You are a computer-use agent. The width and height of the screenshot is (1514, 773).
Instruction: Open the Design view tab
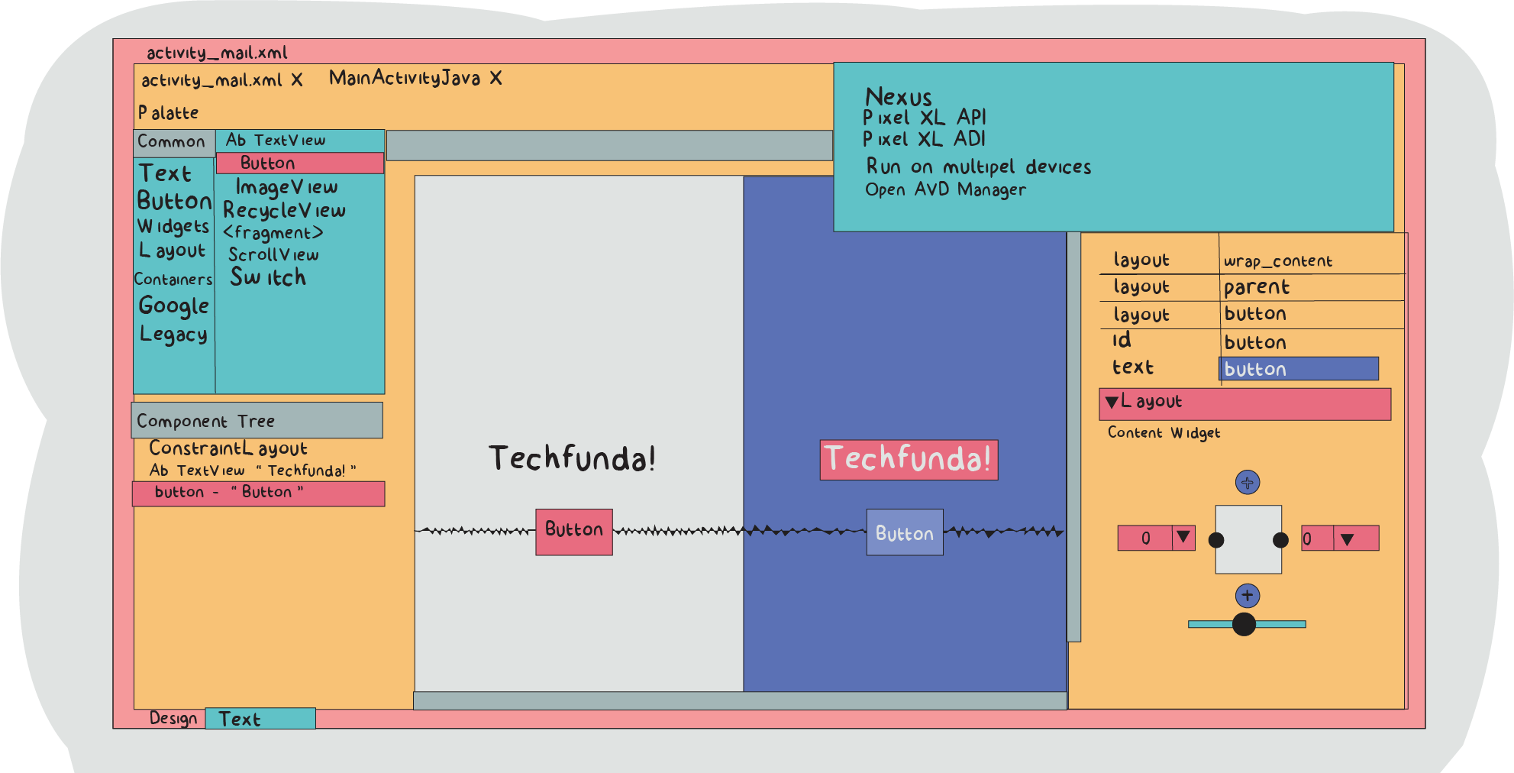click(x=173, y=719)
